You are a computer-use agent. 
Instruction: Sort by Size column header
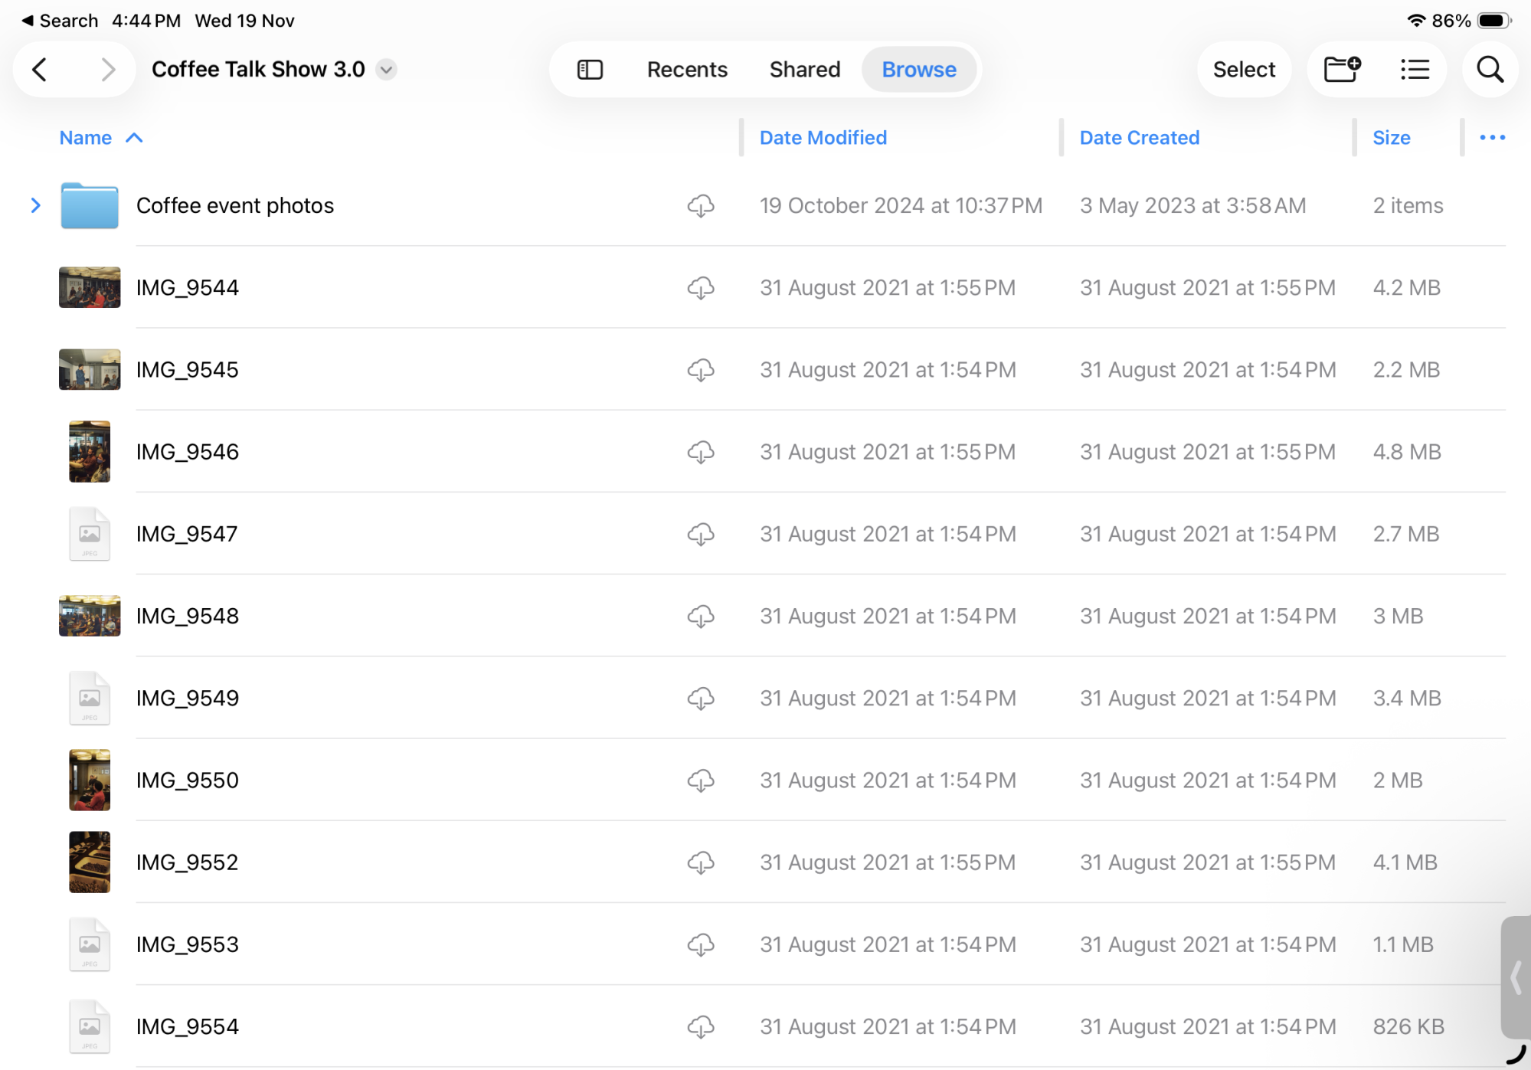(x=1391, y=138)
